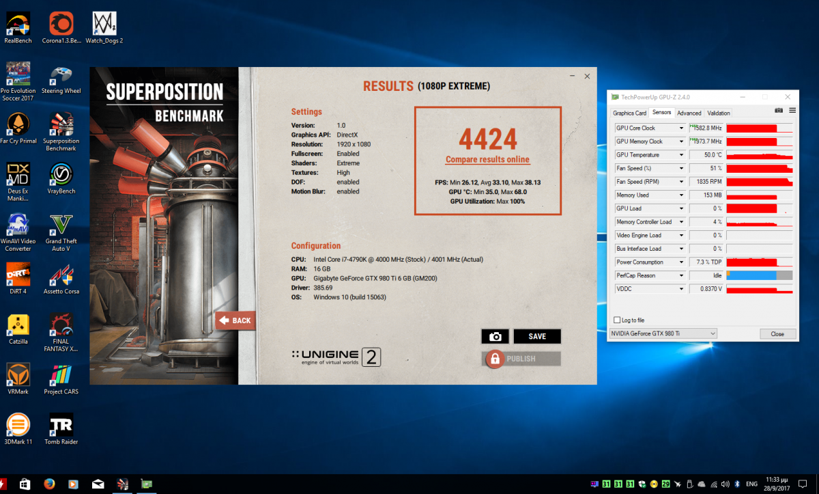
Task: Expand the VDDC sensor dropdown
Action: 680,289
